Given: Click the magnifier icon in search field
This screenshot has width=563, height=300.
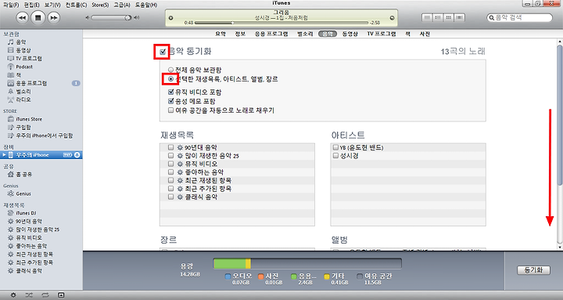Looking at the screenshot, I should point(491,18).
